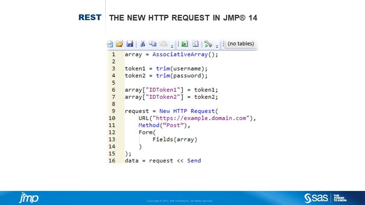365x205 pixels.
Task: Click the JMP logo in the footer
Action: 29,198
